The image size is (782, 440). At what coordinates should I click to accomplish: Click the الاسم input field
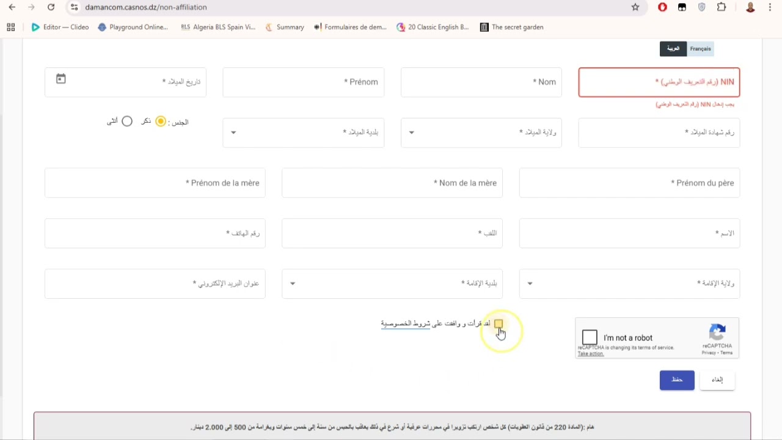click(630, 233)
